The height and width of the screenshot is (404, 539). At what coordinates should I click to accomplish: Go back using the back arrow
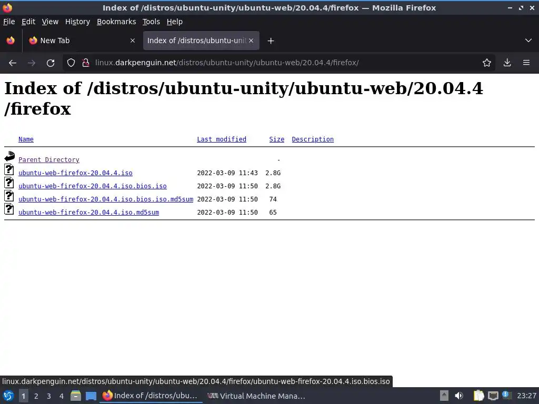13,63
